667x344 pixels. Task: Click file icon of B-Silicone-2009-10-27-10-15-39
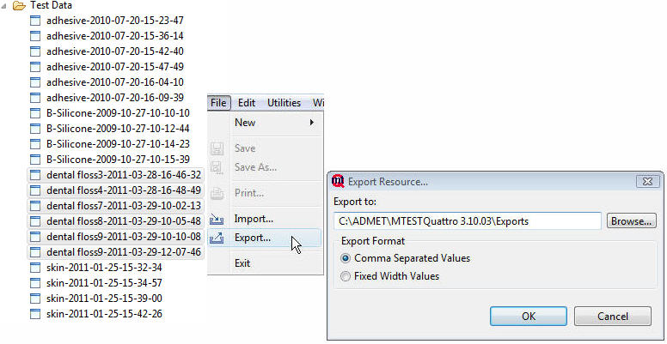click(35, 160)
